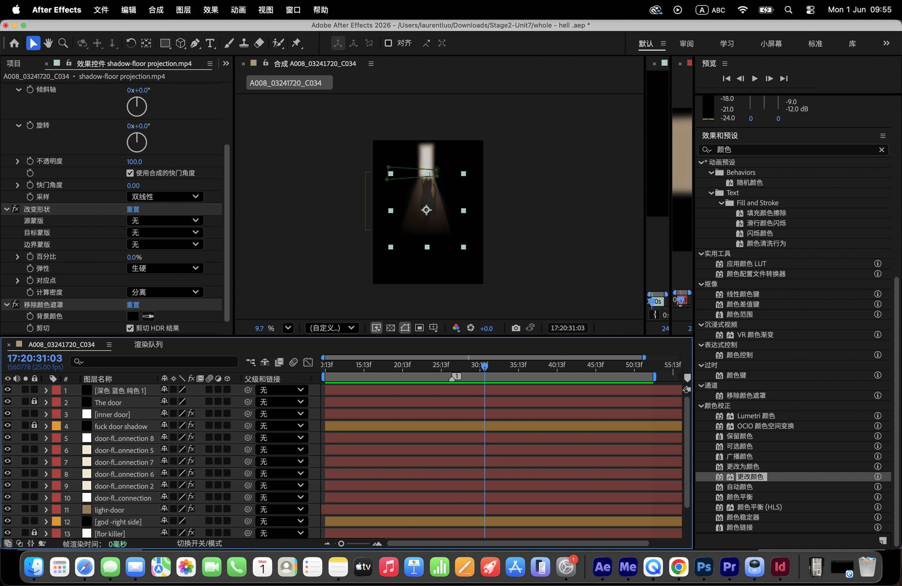Expand the 对应点 property
The width and height of the screenshot is (902, 586).
click(17, 280)
